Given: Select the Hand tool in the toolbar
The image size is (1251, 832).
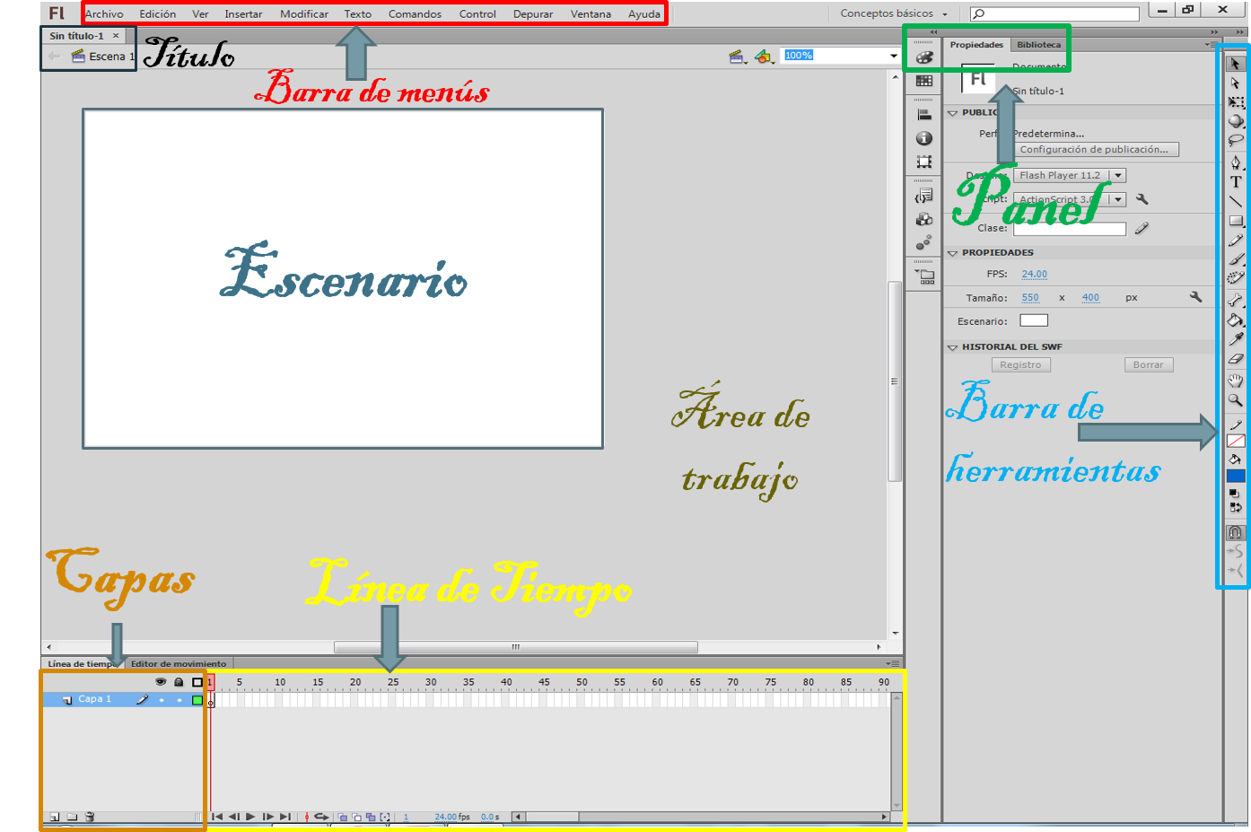Looking at the screenshot, I should point(1235,379).
